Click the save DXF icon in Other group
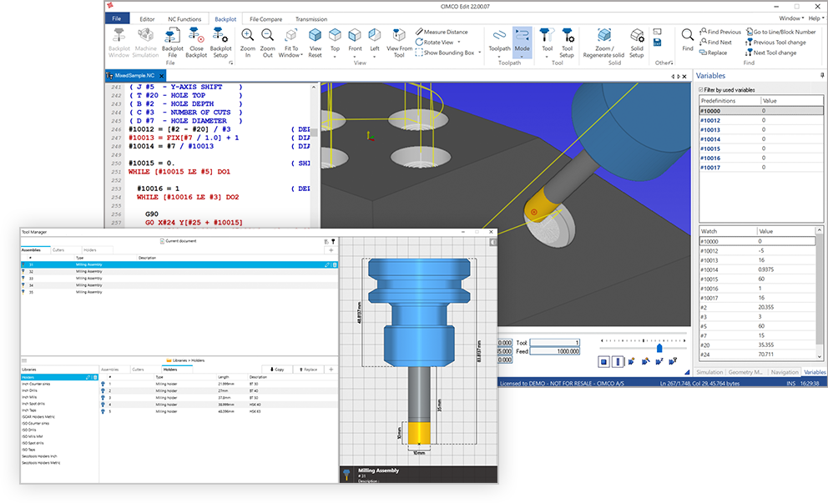This screenshot has width=828, height=503. [x=658, y=43]
